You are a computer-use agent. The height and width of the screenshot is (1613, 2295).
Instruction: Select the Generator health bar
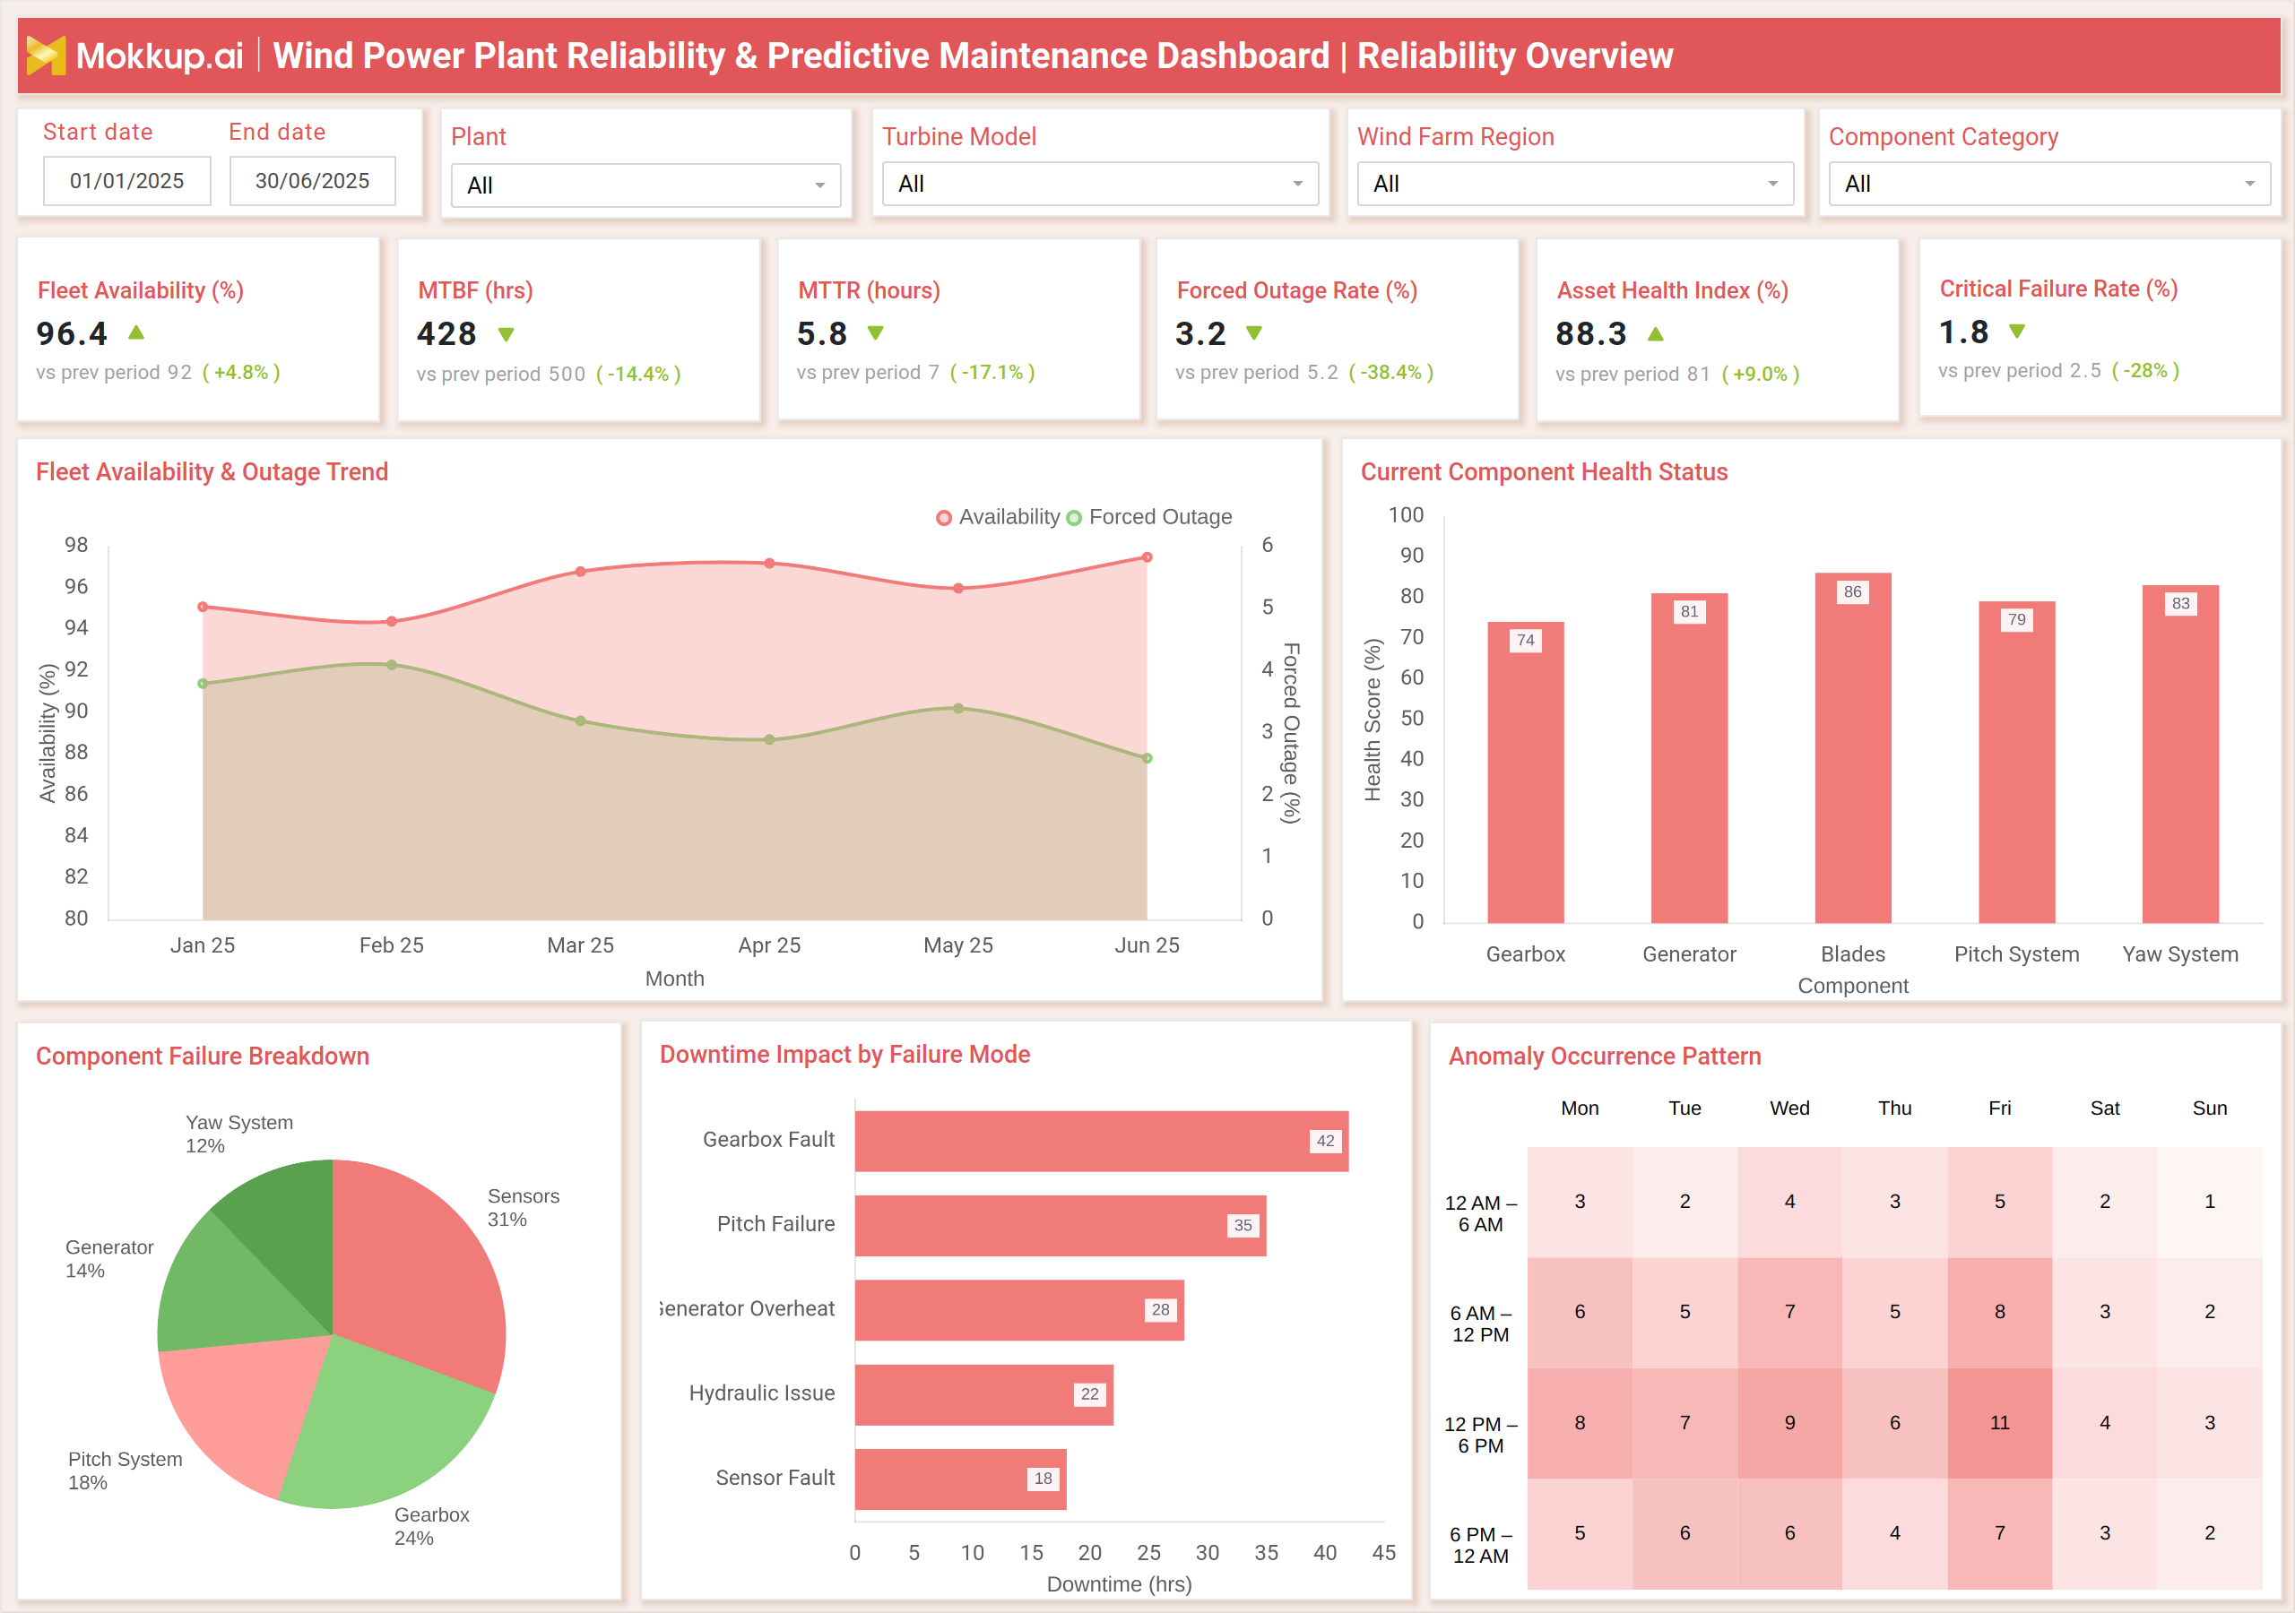tap(1689, 758)
